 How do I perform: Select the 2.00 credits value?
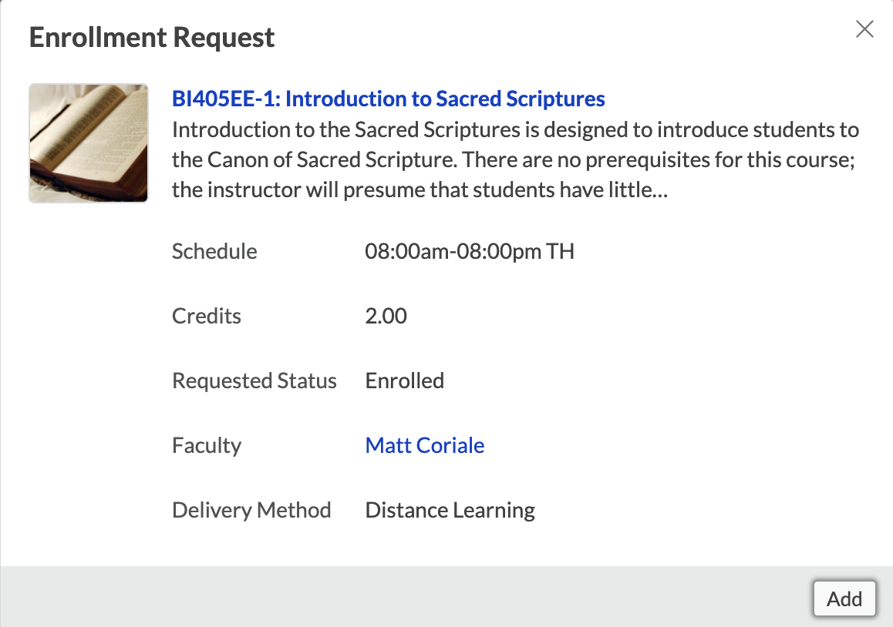tap(386, 316)
